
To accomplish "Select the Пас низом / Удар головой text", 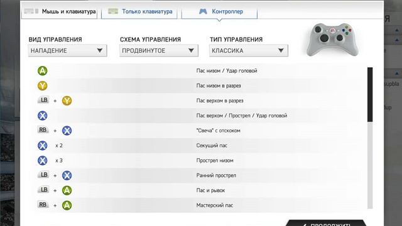I will click(227, 71).
